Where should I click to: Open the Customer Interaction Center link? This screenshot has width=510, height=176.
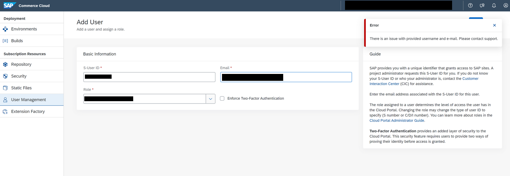(x=424, y=81)
